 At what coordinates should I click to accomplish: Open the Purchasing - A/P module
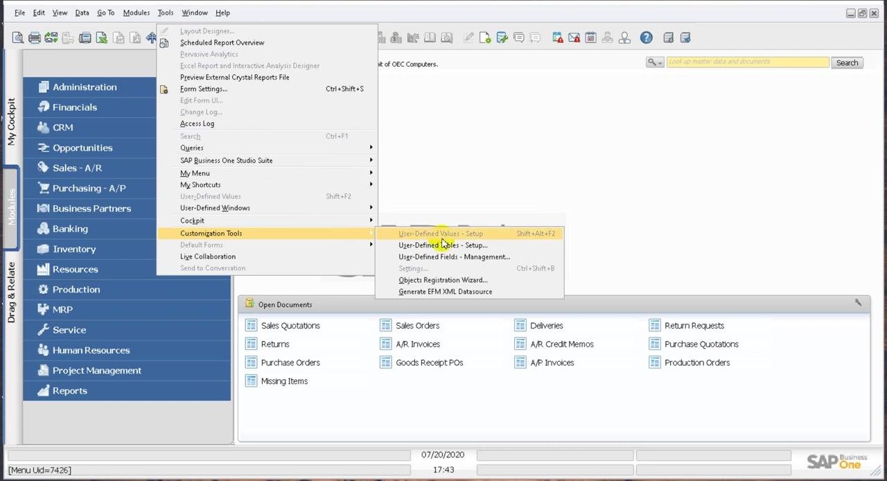(x=89, y=188)
